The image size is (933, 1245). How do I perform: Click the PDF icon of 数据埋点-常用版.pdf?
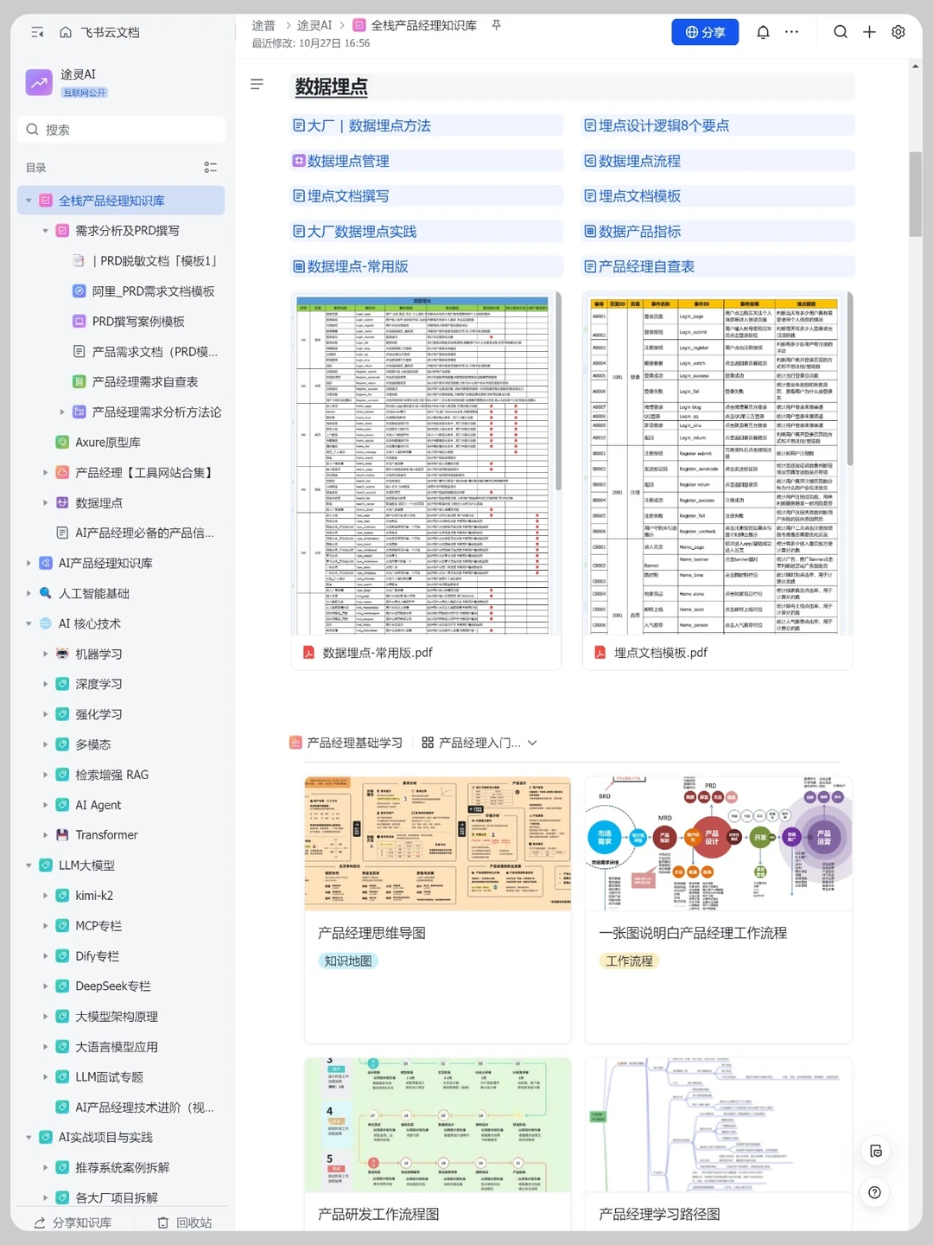pyautogui.click(x=308, y=653)
